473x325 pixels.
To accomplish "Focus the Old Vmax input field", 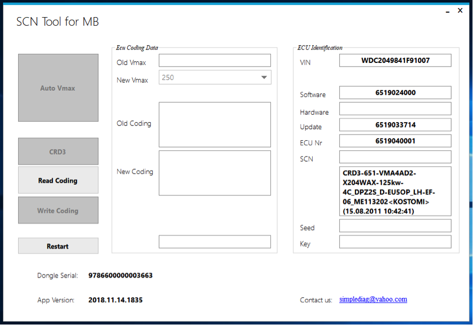I will pyautogui.click(x=215, y=60).
